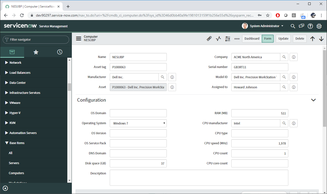The height and width of the screenshot is (194, 327).
Task: Open the system settings gear icon
Action: (x=319, y=26)
